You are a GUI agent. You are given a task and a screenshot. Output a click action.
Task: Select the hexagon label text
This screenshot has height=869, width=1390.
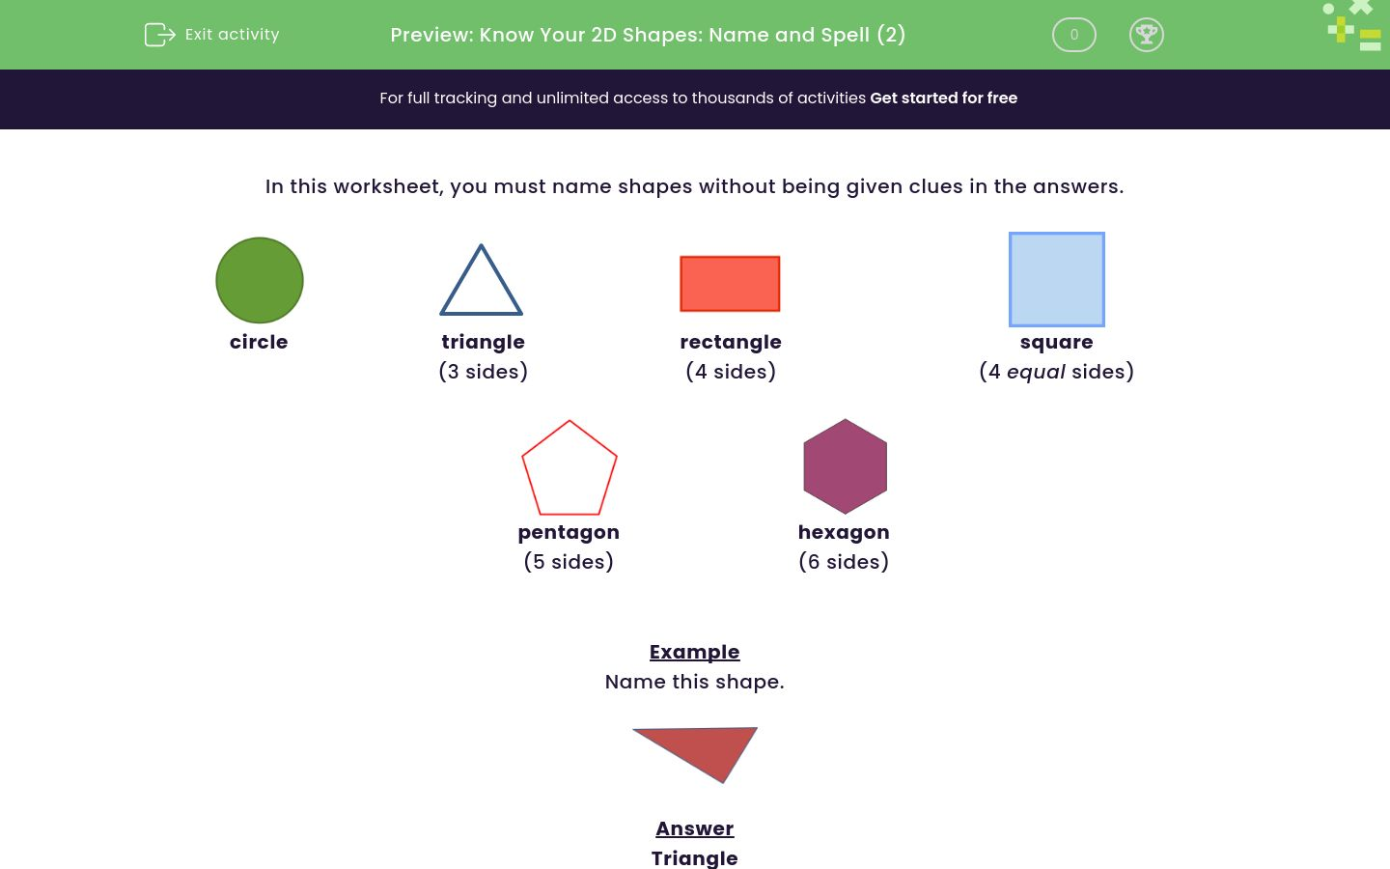(844, 532)
